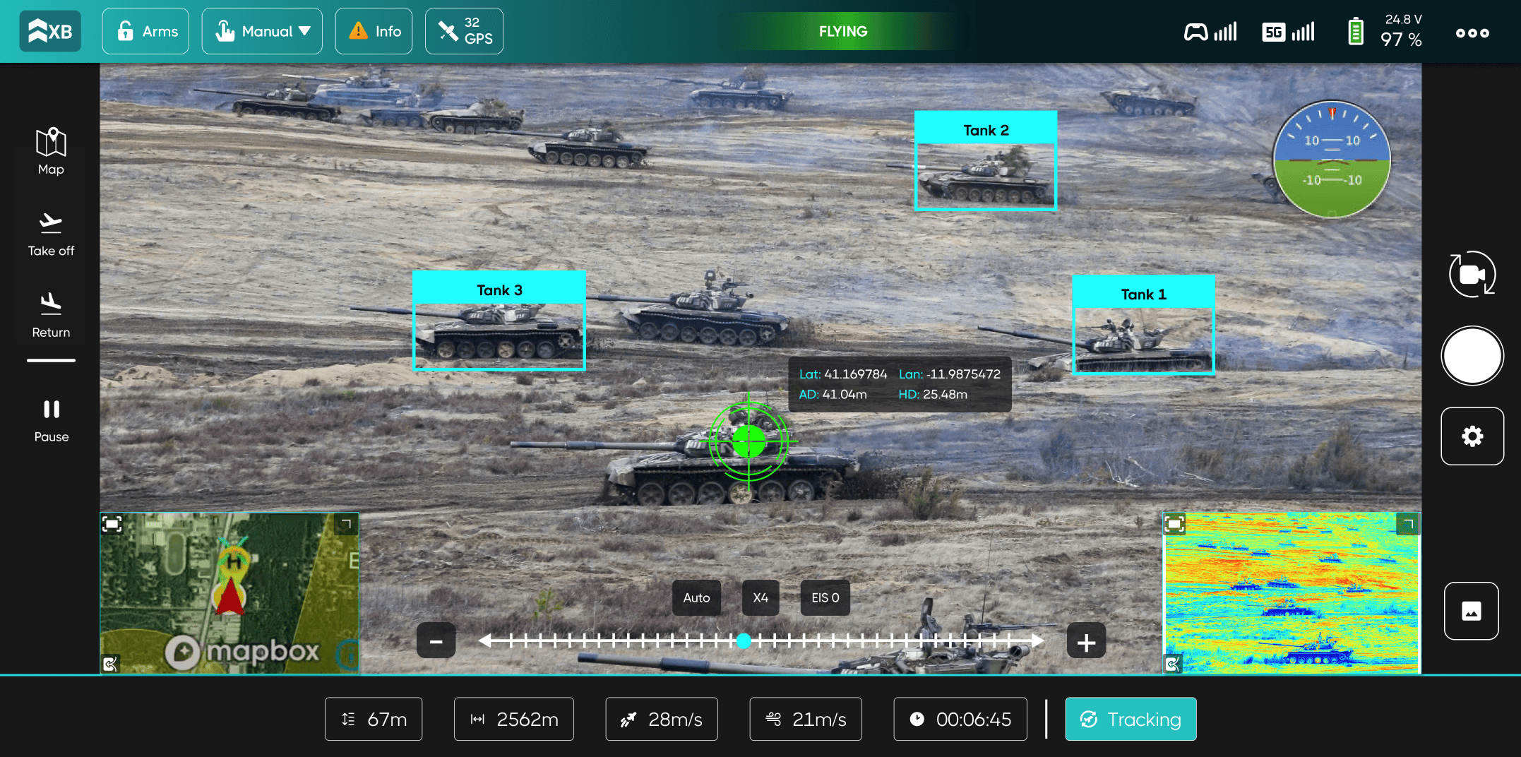Open camera settings gear button
The height and width of the screenshot is (757, 1521).
[1472, 436]
